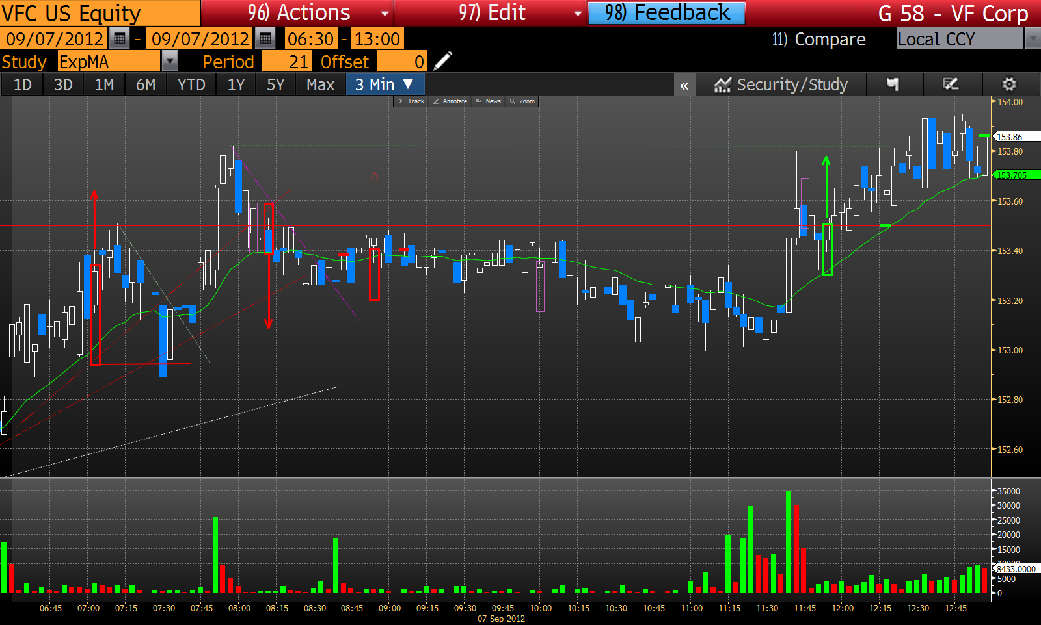Click the start date field
Viewport: 1041px width, 625px height.
coord(54,39)
